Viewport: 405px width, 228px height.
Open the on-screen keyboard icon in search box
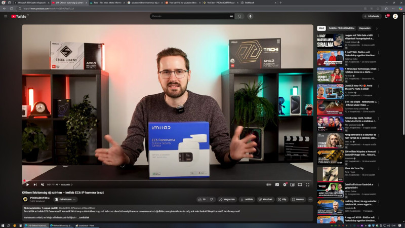(x=231, y=16)
